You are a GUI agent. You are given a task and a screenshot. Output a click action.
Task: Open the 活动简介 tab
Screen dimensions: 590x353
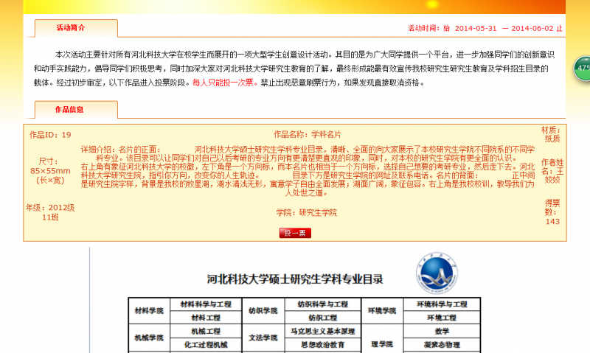click(76, 28)
